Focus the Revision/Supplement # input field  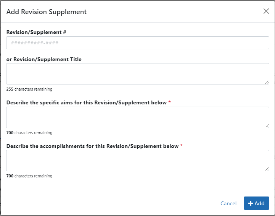[137, 43]
